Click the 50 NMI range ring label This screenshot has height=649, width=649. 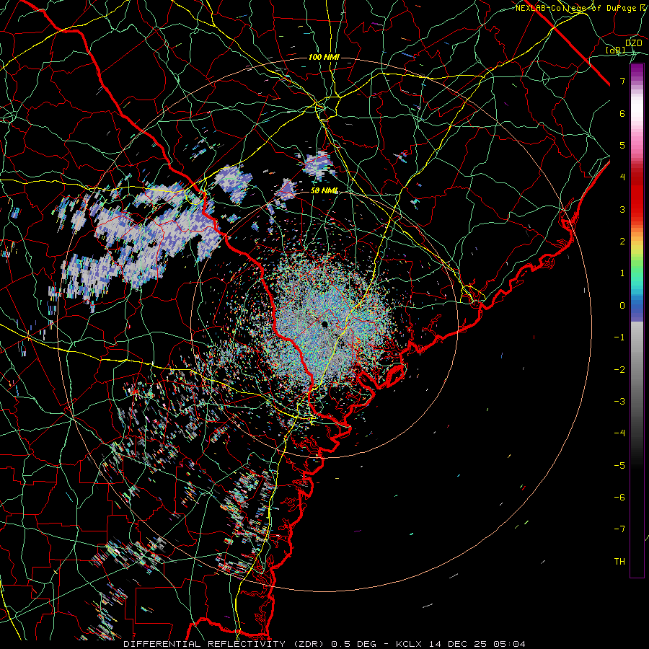(324, 190)
